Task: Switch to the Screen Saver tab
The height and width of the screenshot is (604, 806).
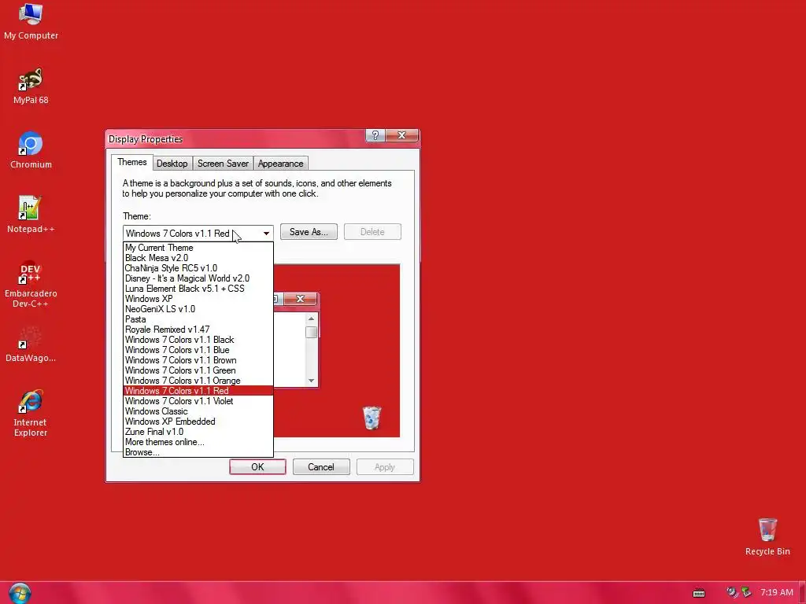Action: 223,164
